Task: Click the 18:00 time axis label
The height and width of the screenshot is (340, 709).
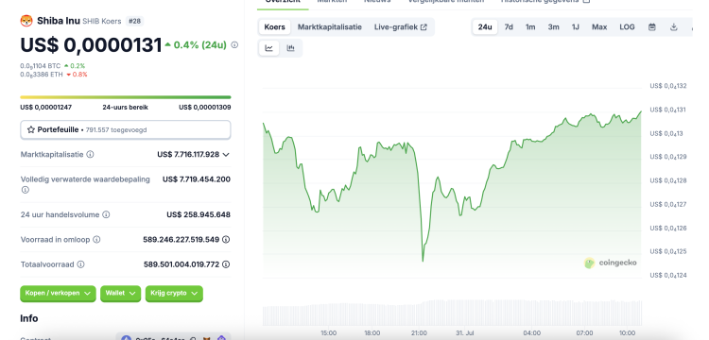Action: point(372,333)
